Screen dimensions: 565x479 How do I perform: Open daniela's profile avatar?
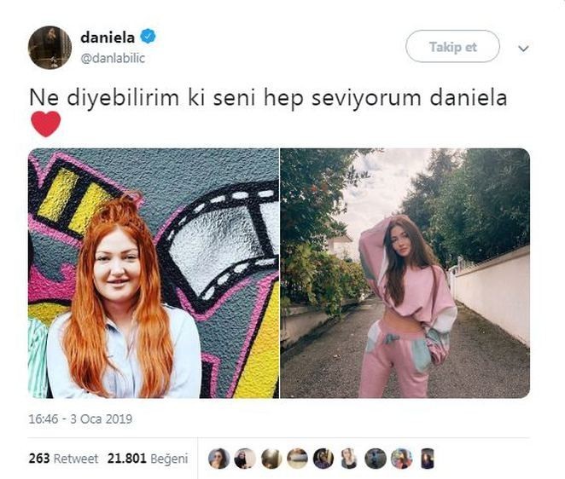[x=50, y=47]
